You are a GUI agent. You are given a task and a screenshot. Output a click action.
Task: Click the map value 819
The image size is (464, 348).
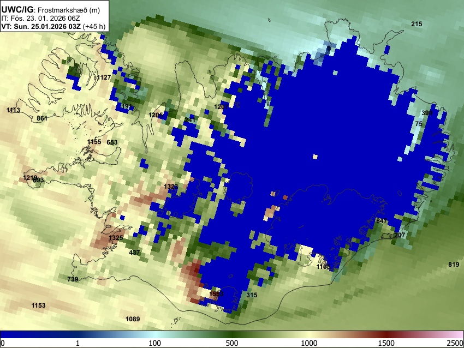pyautogui.click(x=454, y=265)
